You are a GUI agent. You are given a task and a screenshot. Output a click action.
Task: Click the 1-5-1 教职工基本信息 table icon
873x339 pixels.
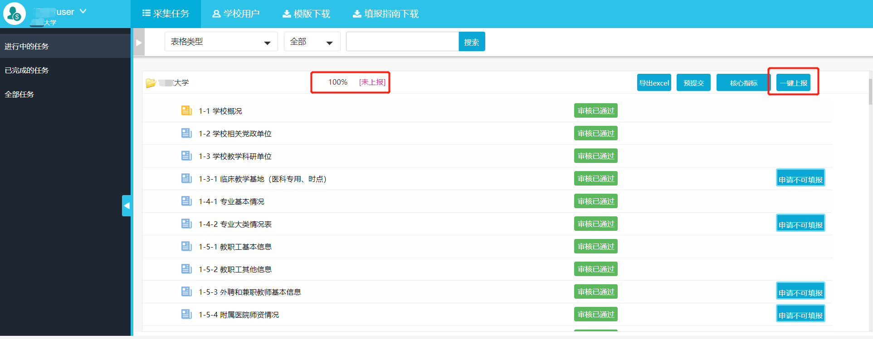186,246
